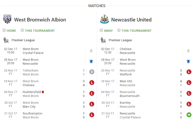
Task: Enable the AWAY filter checkbox
Action: click(102, 30)
